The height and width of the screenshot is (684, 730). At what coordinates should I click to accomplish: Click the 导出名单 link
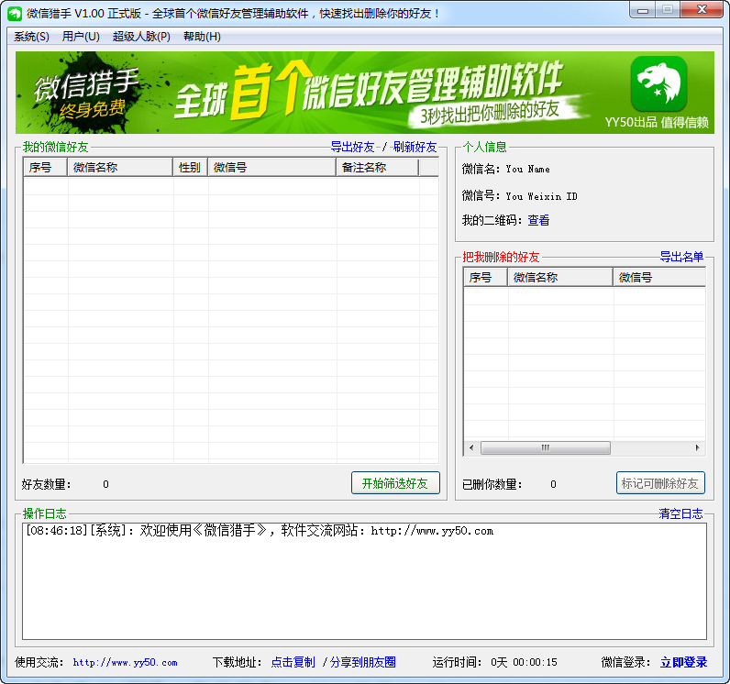(x=681, y=257)
